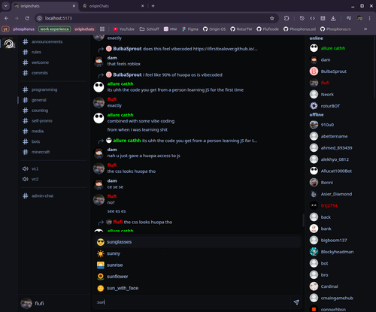Select Allucat1000Bot in offline members
376x312 pixels.
pos(340,171)
